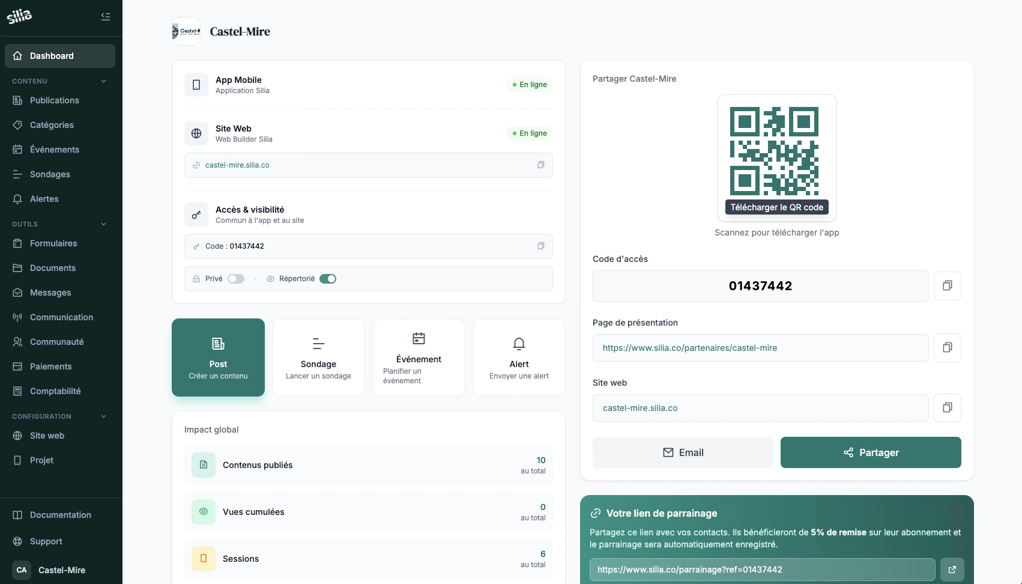Click the parrainage URL field
This screenshot has height=584, width=1022.
click(763, 570)
